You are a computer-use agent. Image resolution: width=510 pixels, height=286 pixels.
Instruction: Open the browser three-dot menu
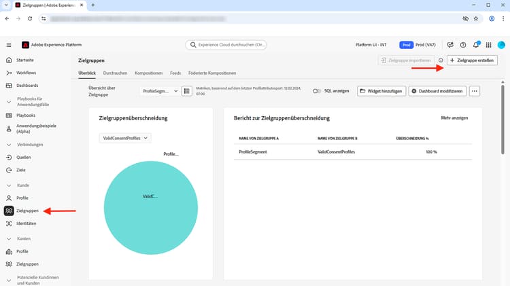click(x=503, y=19)
